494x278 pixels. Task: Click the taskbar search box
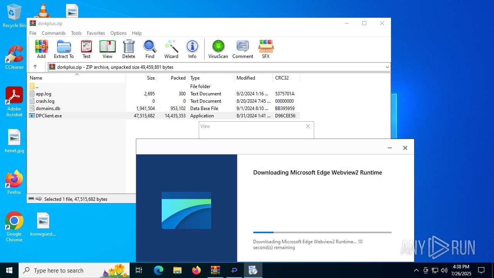tap(74, 270)
